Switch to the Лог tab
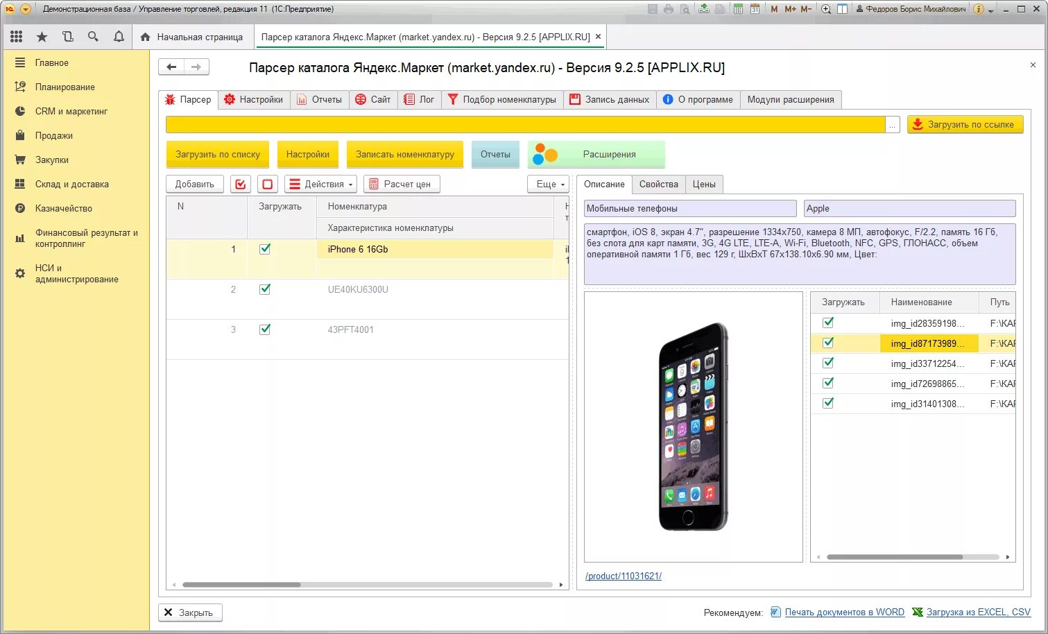The width and height of the screenshot is (1048, 634). click(420, 99)
